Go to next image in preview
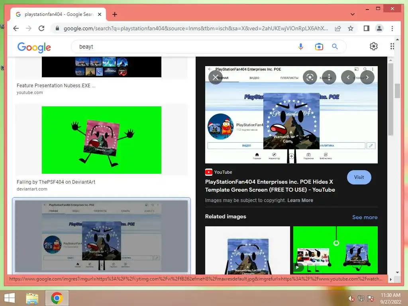The height and width of the screenshot is (306, 408). (x=367, y=77)
